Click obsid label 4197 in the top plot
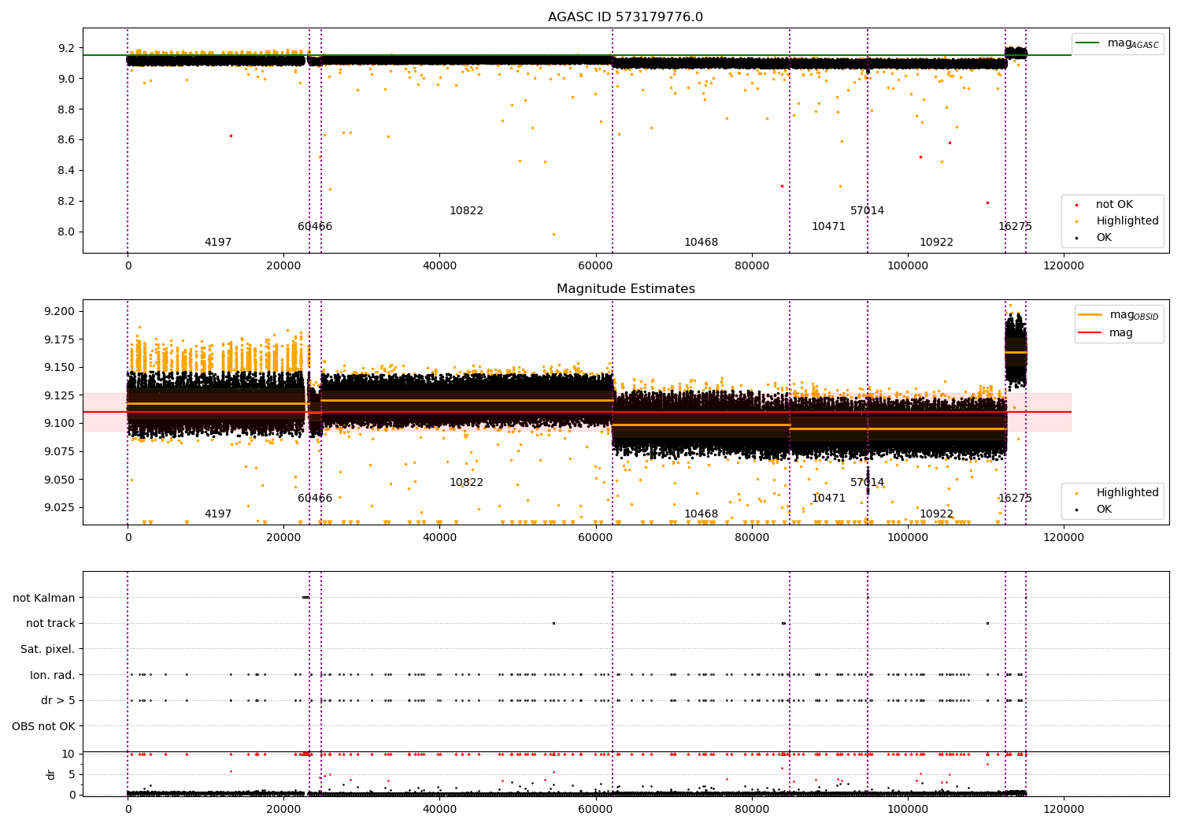 (x=218, y=243)
